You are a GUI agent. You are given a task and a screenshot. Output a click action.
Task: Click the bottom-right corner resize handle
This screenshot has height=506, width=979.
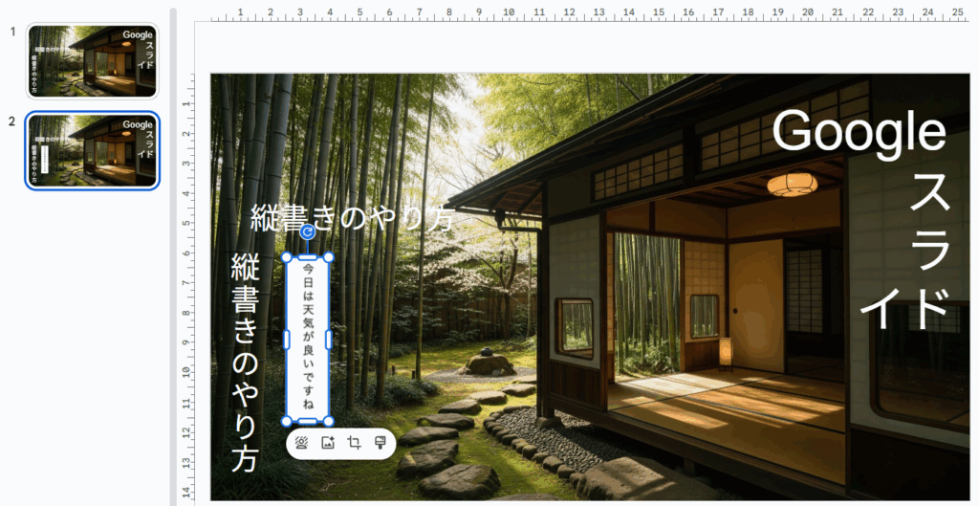(329, 421)
